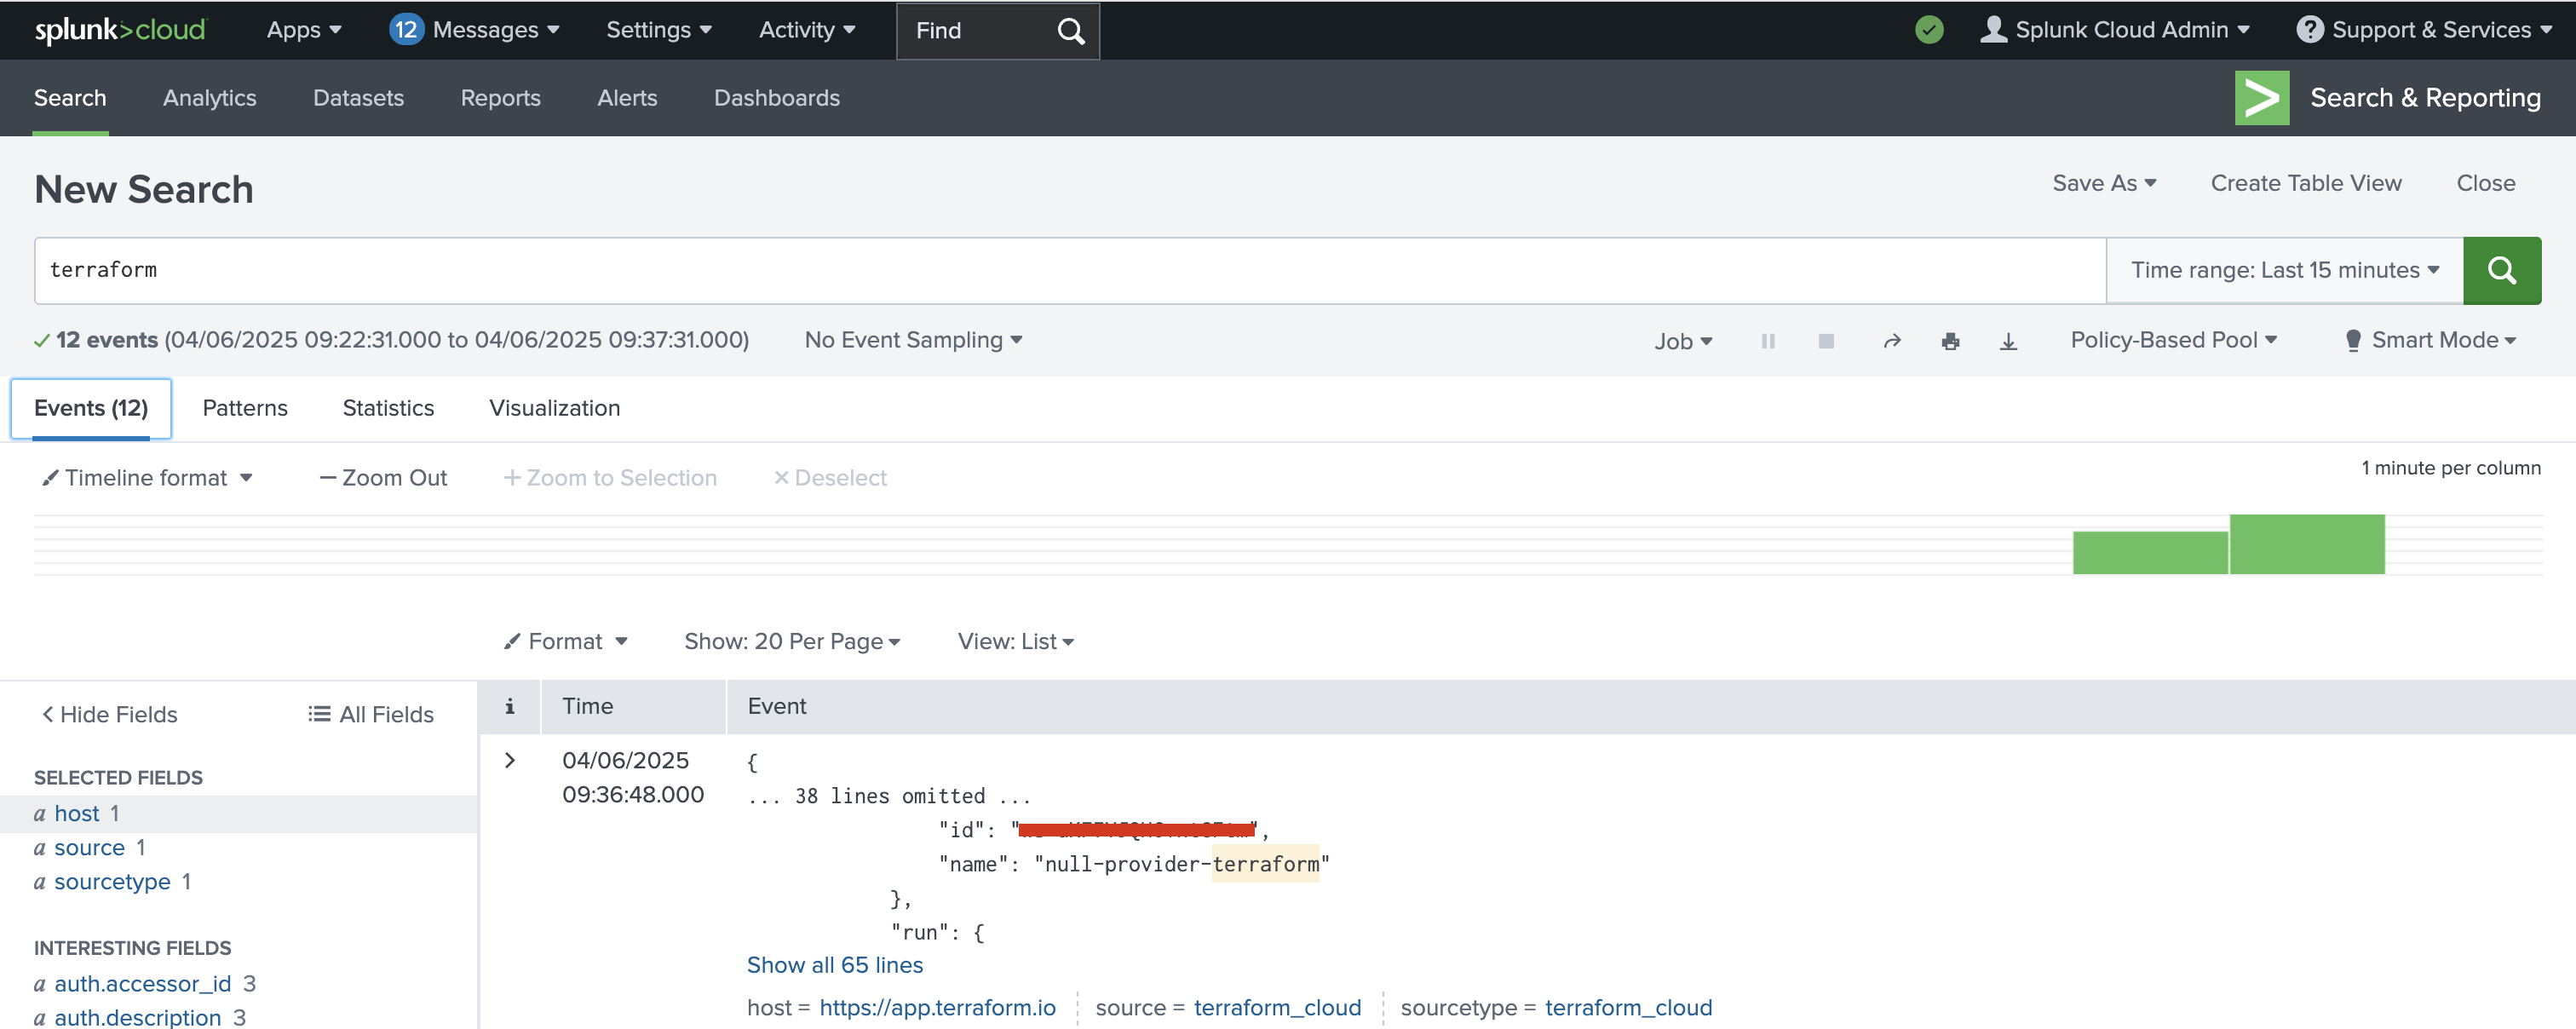Open the Time range dropdown
2576x1029 pixels.
pos(2284,270)
